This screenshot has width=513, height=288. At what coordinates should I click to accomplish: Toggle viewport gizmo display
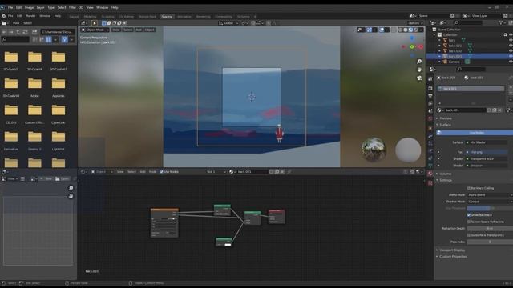370,30
